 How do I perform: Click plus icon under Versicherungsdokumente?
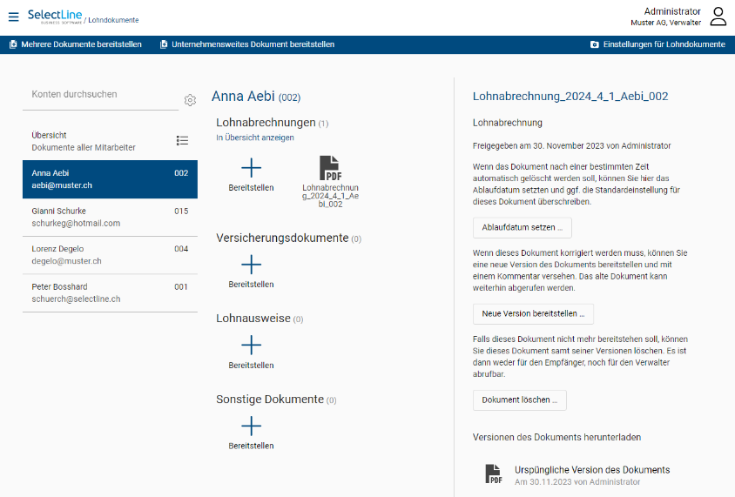(252, 265)
